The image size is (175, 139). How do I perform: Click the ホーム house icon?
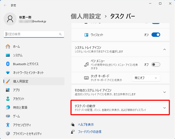[x=8, y=47]
